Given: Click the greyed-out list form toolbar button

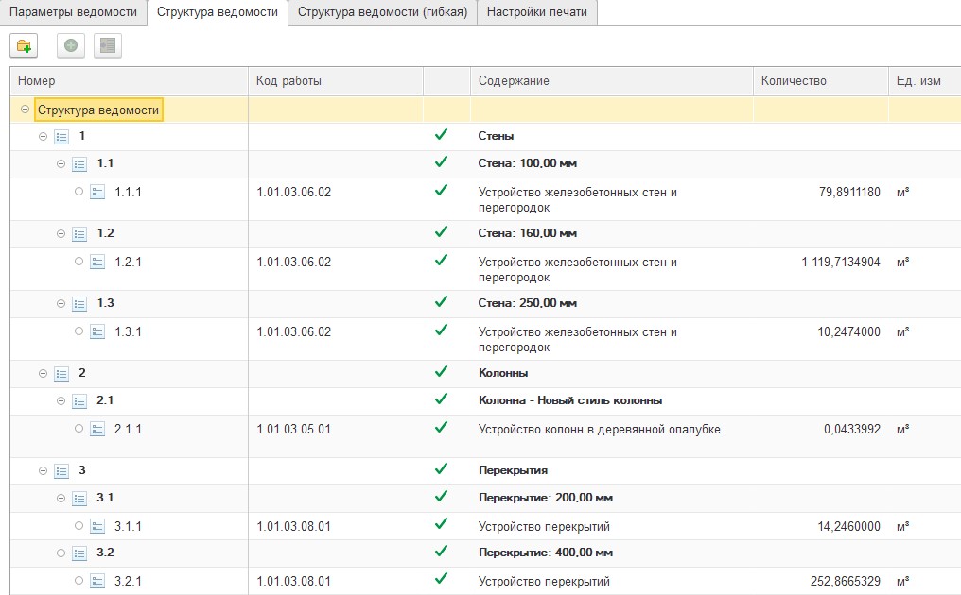Looking at the screenshot, I should click(107, 44).
